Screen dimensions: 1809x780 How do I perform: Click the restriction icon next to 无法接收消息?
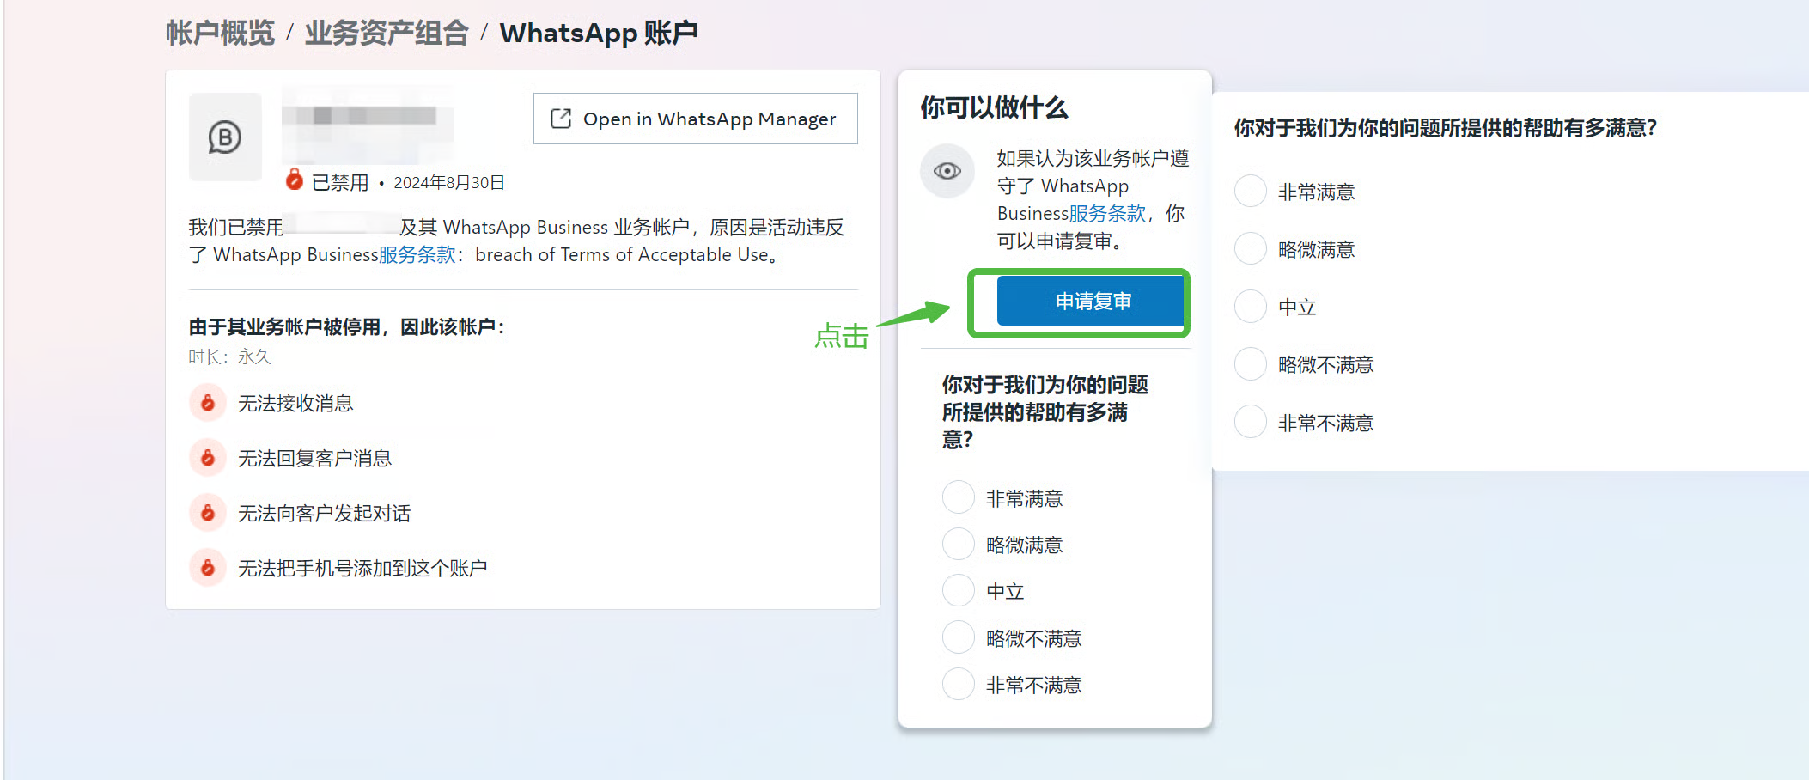(208, 403)
